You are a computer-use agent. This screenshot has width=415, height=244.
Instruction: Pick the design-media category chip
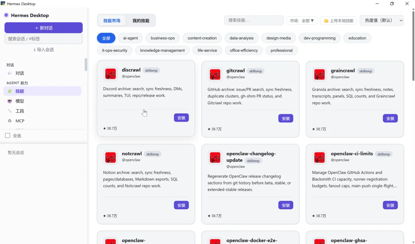click(279, 38)
